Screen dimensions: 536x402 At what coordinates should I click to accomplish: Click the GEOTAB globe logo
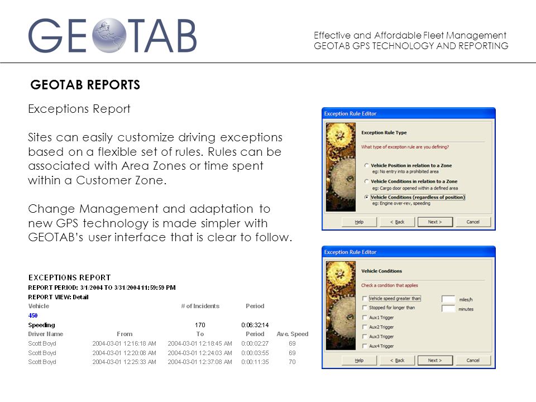(x=109, y=36)
